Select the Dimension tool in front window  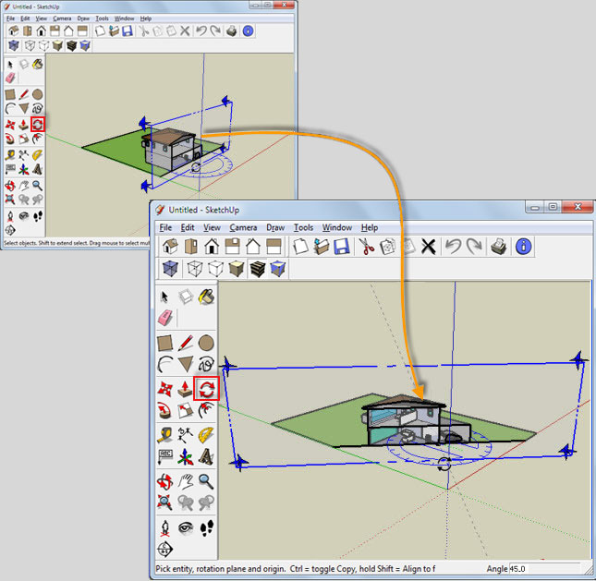click(186, 435)
